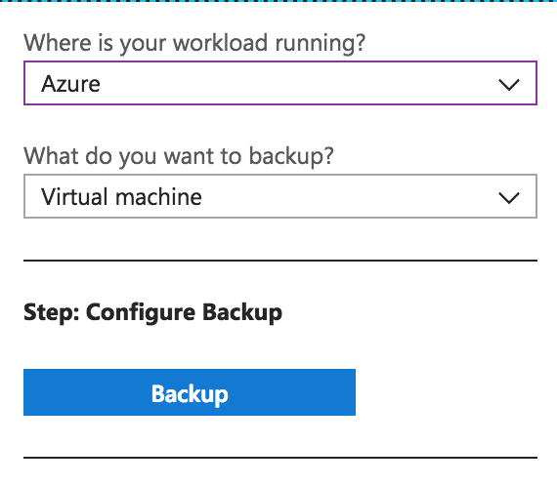The height and width of the screenshot is (486, 557).
Task: Click the 'What do you want to backup?' label
Action: pos(179,156)
